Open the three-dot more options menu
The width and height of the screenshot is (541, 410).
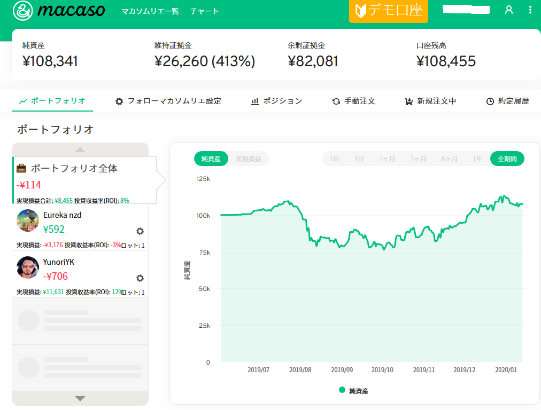click(530, 10)
